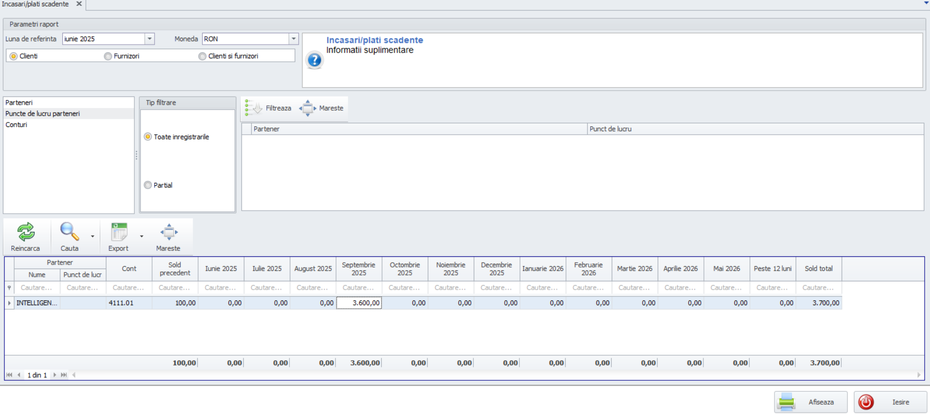Click the Afiseaza printer button
The width and height of the screenshot is (930, 417).
(x=810, y=402)
